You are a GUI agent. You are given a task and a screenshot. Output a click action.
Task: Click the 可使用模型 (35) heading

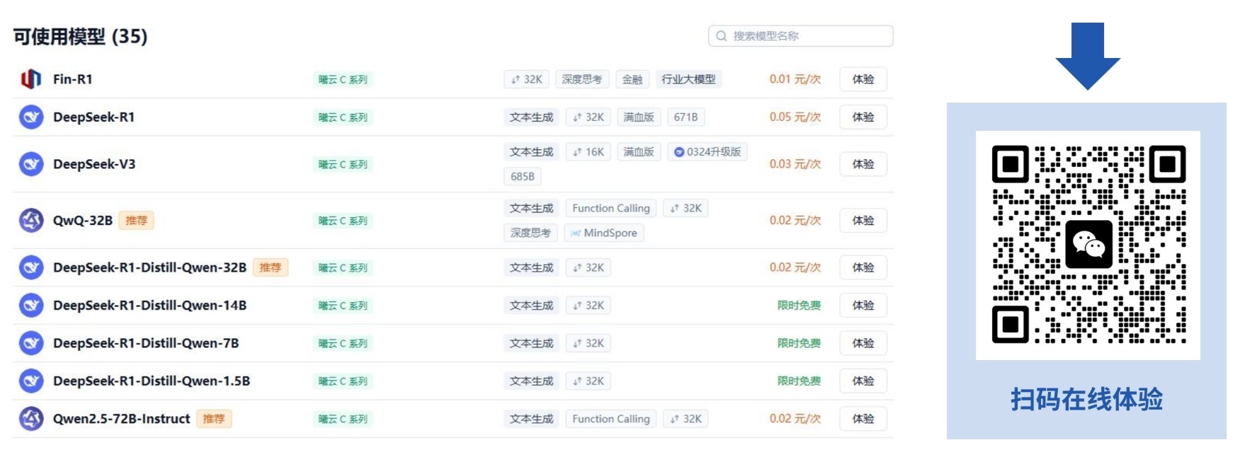coord(80,37)
